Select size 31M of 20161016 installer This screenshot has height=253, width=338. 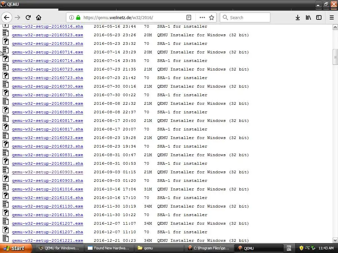click(x=148, y=189)
